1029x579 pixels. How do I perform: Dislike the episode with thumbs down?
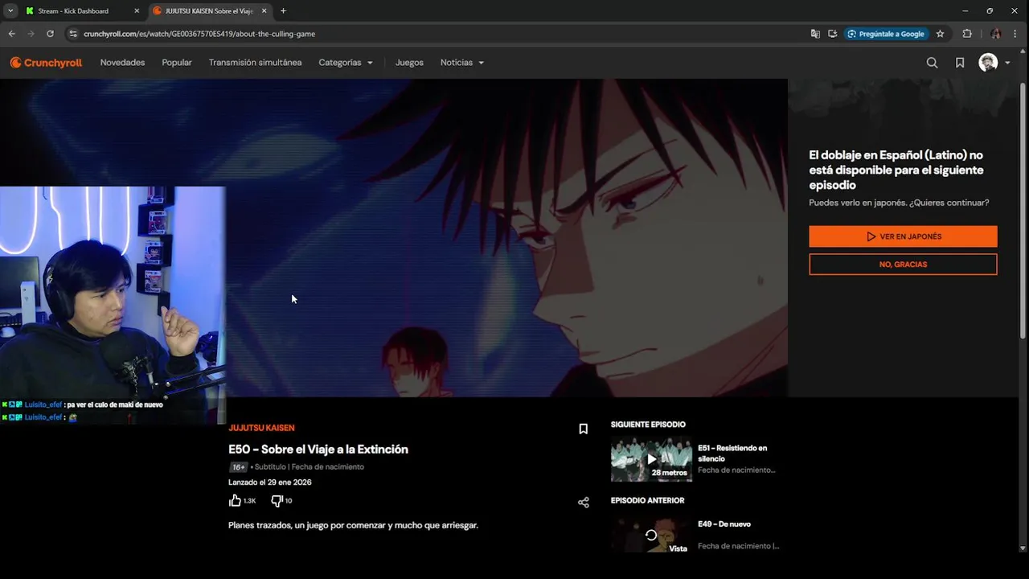pyautogui.click(x=277, y=500)
